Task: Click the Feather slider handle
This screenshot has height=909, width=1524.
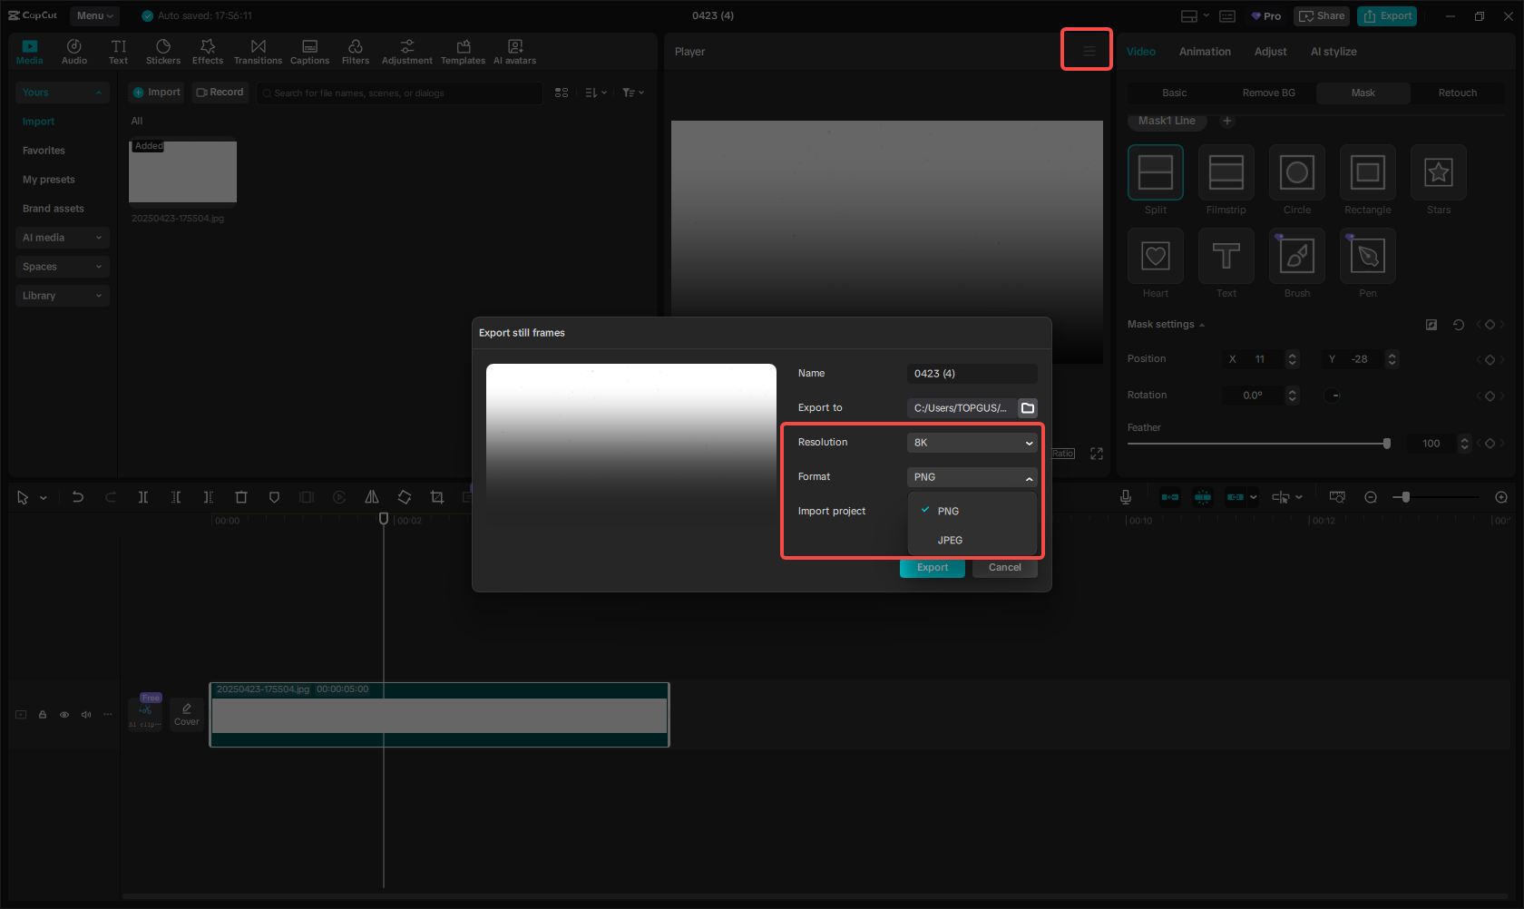Action: coord(1386,444)
